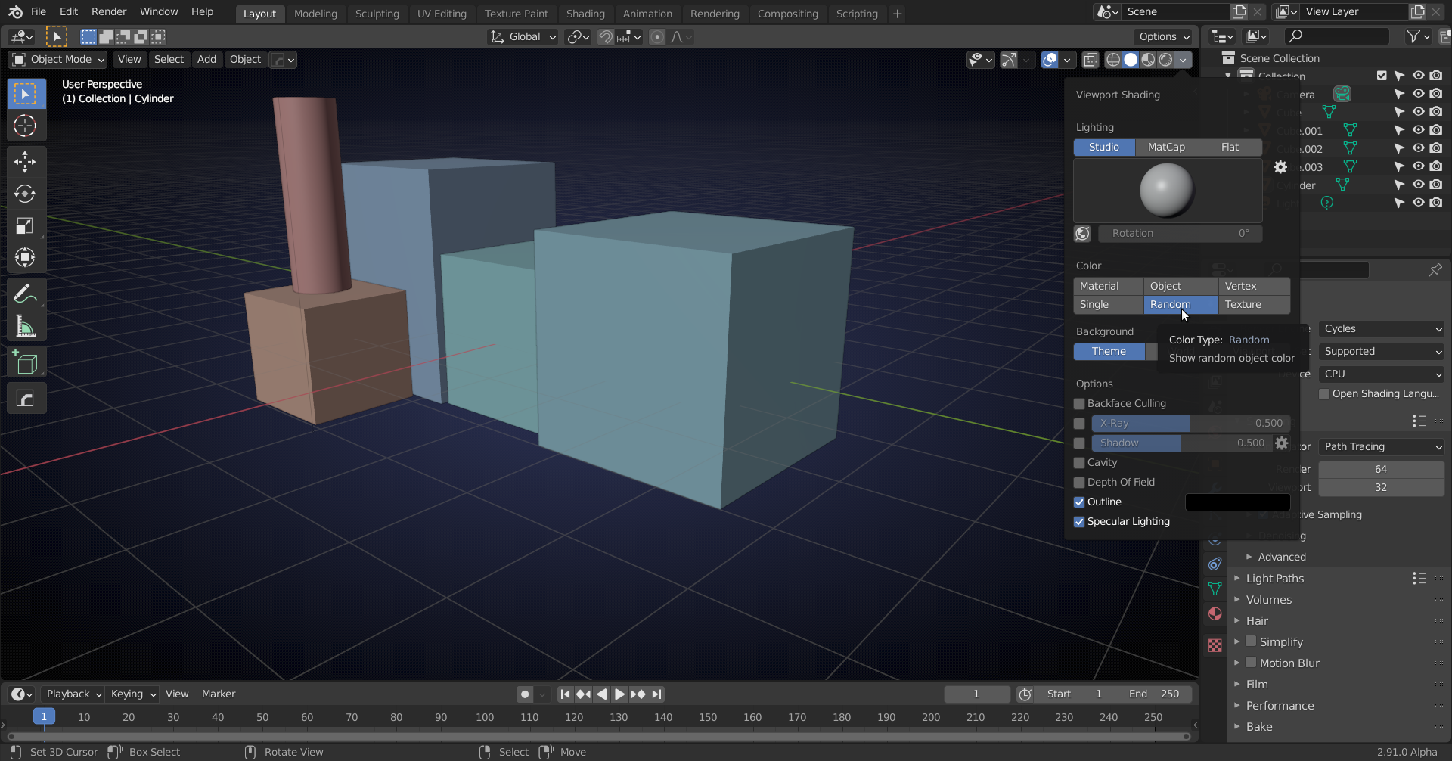Activate the Transform tool
This screenshot has width=1452, height=761.
25,257
